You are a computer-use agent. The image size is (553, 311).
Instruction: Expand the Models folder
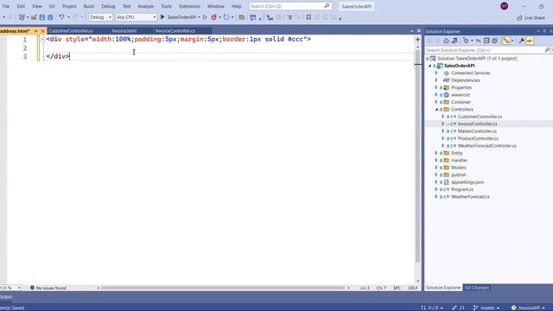click(x=436, y=168)
